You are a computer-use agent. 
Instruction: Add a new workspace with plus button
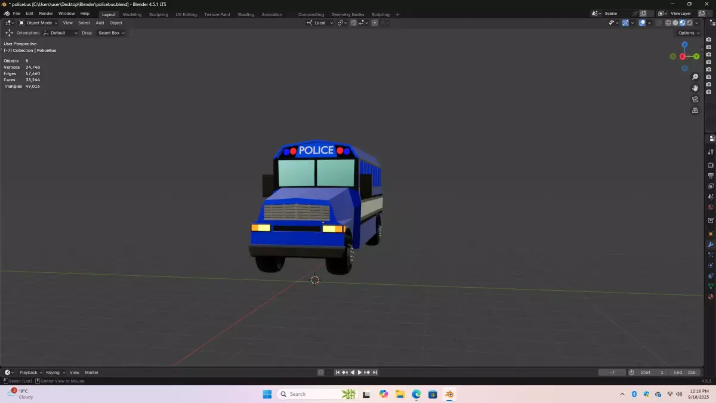(397, 14)
